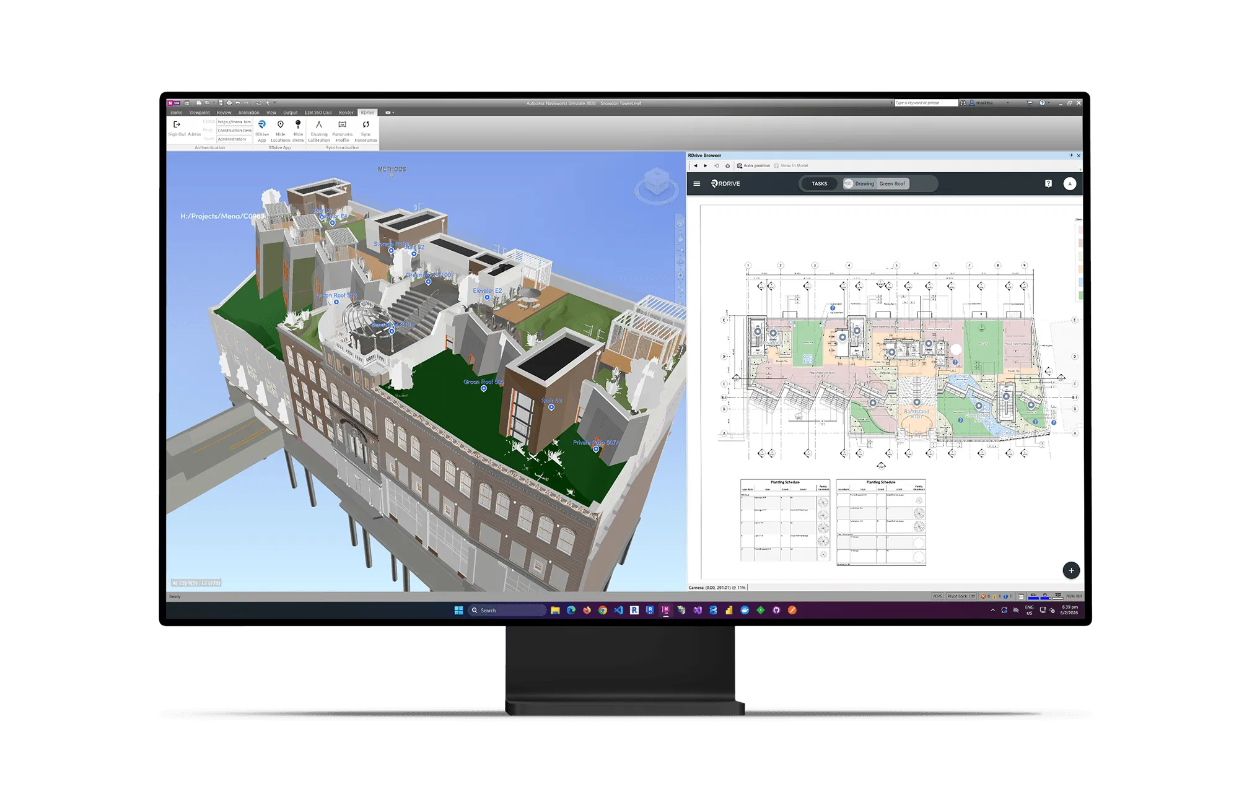Switch to the Home ribbon tab
The width and height of the screenshot is (1239, 805).
[177, 113]
